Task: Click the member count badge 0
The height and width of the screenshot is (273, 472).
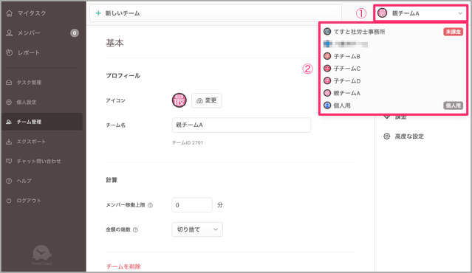Action: [75, 32]
